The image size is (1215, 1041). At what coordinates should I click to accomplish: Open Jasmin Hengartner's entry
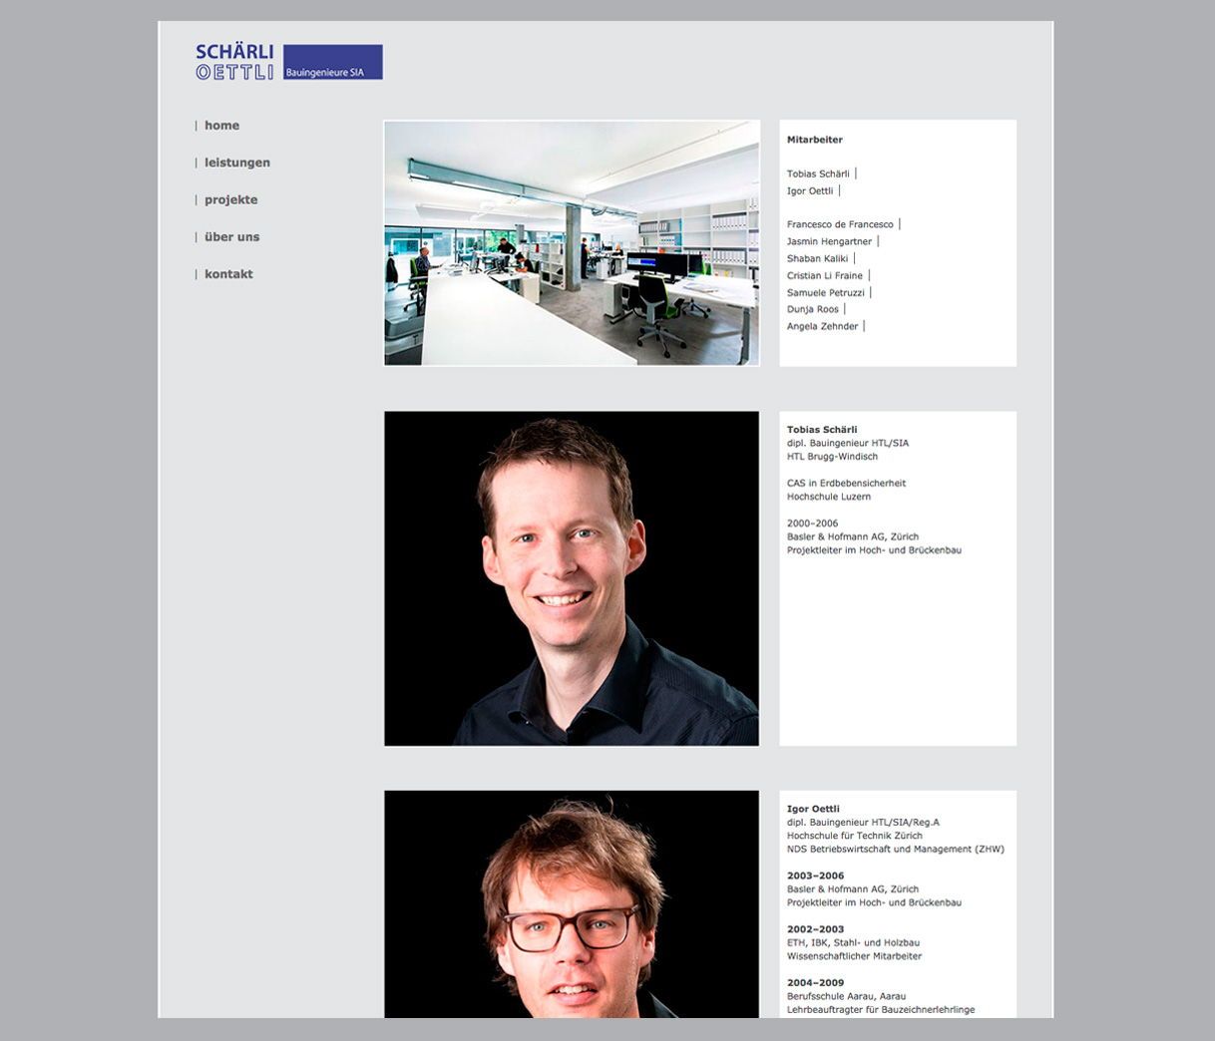pos(829,241)
